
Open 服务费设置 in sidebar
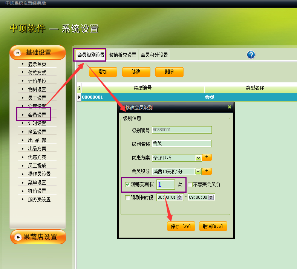tap(40, 199)
